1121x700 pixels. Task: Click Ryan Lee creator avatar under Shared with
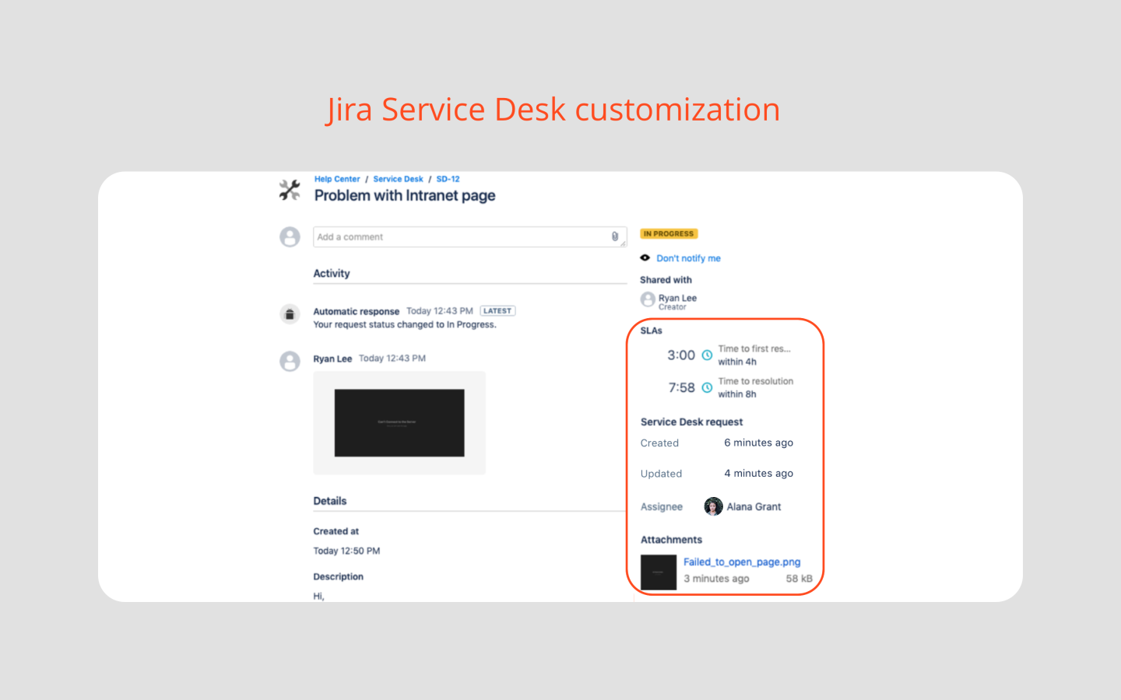point(648,299)
